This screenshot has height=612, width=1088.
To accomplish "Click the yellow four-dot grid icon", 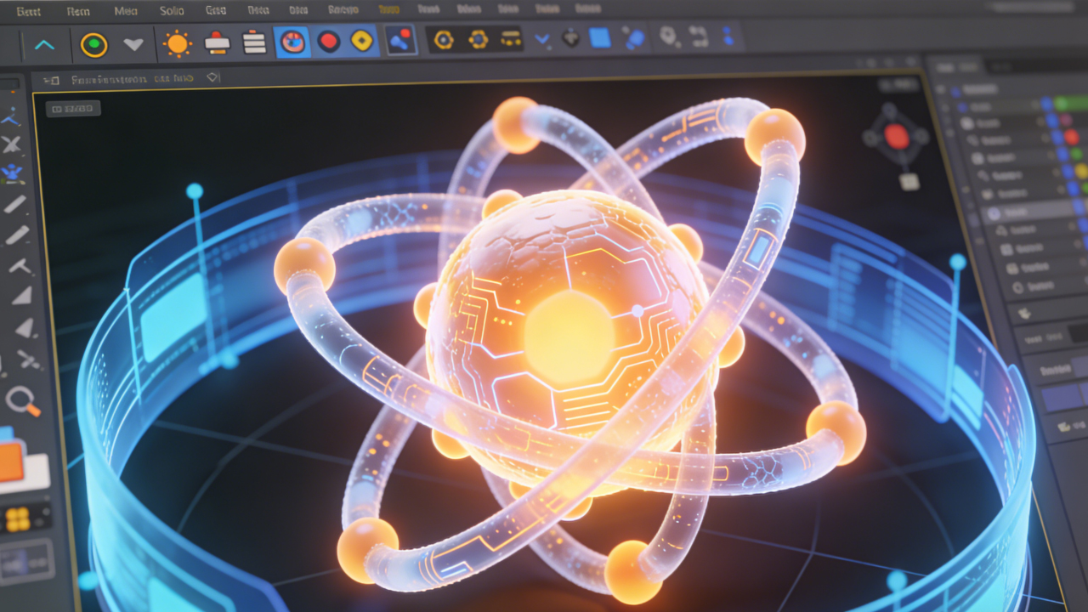I will [17, 518].
